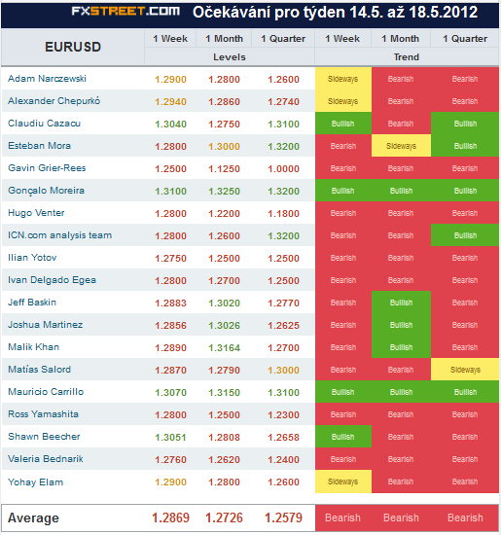Select the 1 Week Levels column header
Screen dimensions: 501x535
tap(170, 39)
